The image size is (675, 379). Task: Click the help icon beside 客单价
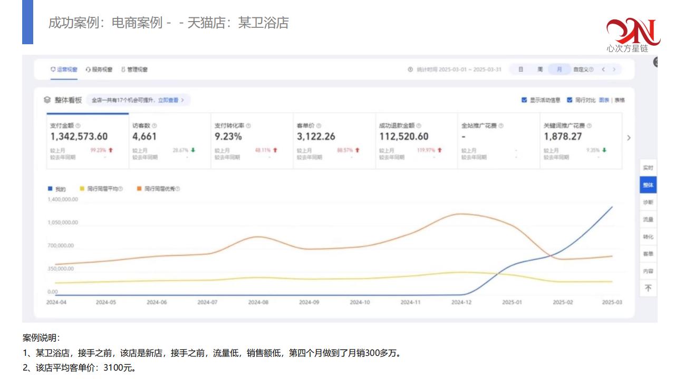tap(319, 126)
